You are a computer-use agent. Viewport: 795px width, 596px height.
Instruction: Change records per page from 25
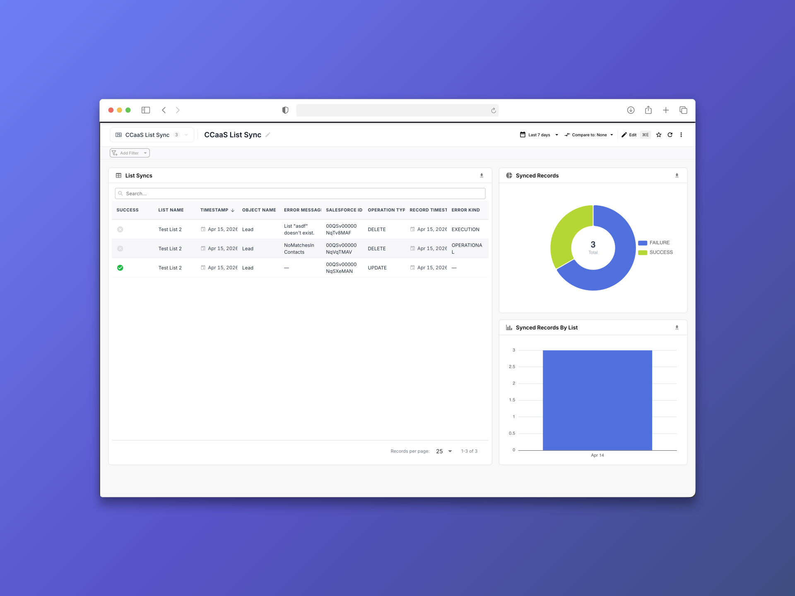click(x=444, y=451)
